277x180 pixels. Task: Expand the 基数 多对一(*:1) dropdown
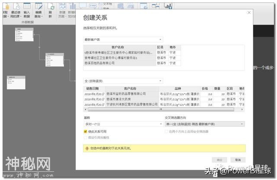click(123, 124)
